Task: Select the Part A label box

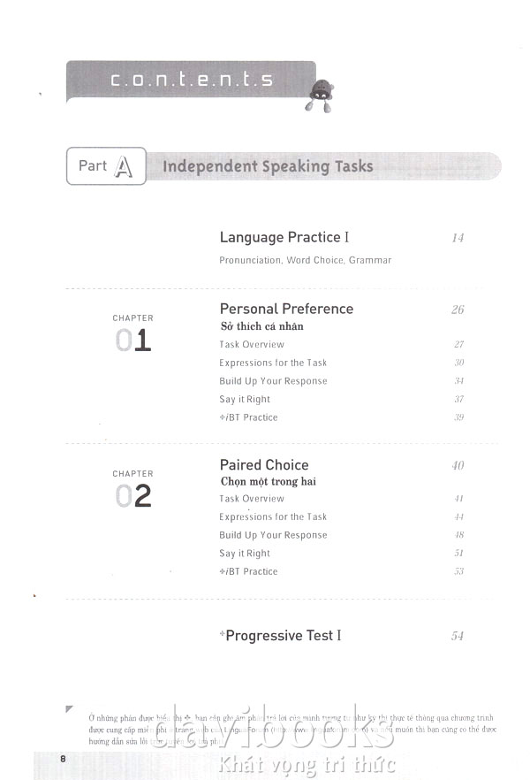Action: click(106, 165)
